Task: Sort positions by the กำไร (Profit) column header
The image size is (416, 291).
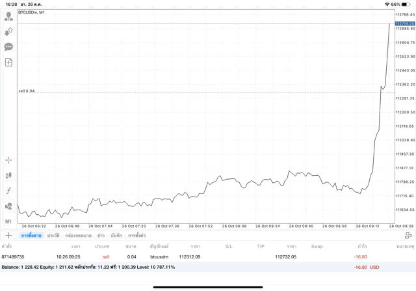Action: 362,247
